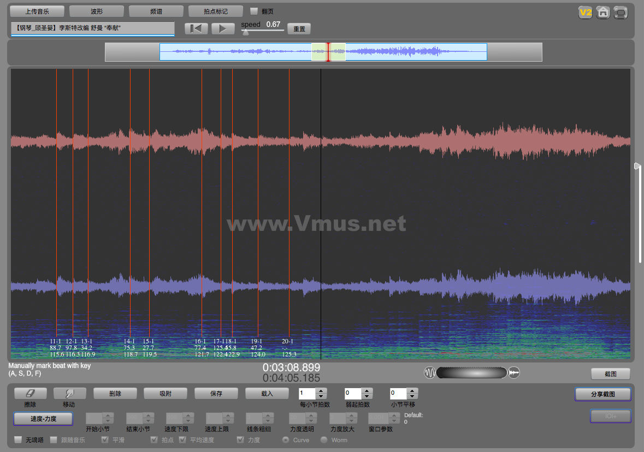Decrease 弱起拍数 with stepper down arrow
Viewport: 644px width, 452px height.
pos(367,396)
